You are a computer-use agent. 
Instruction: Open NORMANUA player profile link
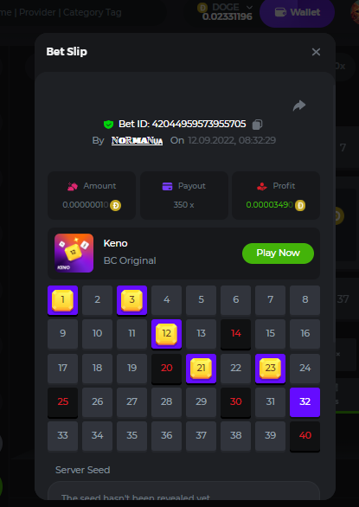click(137, 141)
